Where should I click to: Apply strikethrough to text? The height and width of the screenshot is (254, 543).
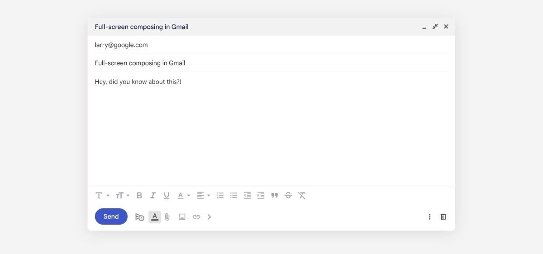click(x=288, y=196)
